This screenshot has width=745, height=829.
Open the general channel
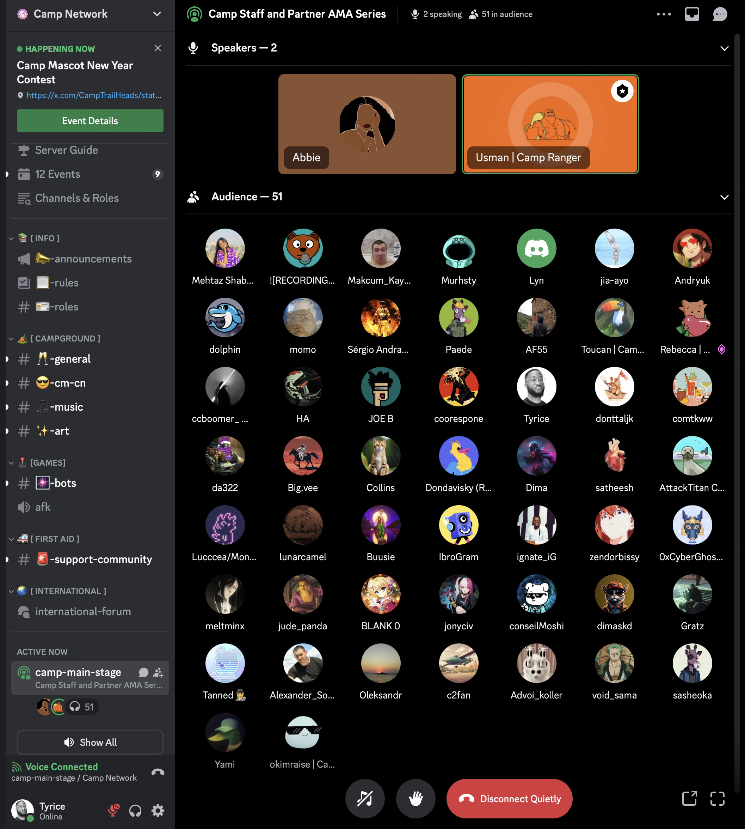69,359
